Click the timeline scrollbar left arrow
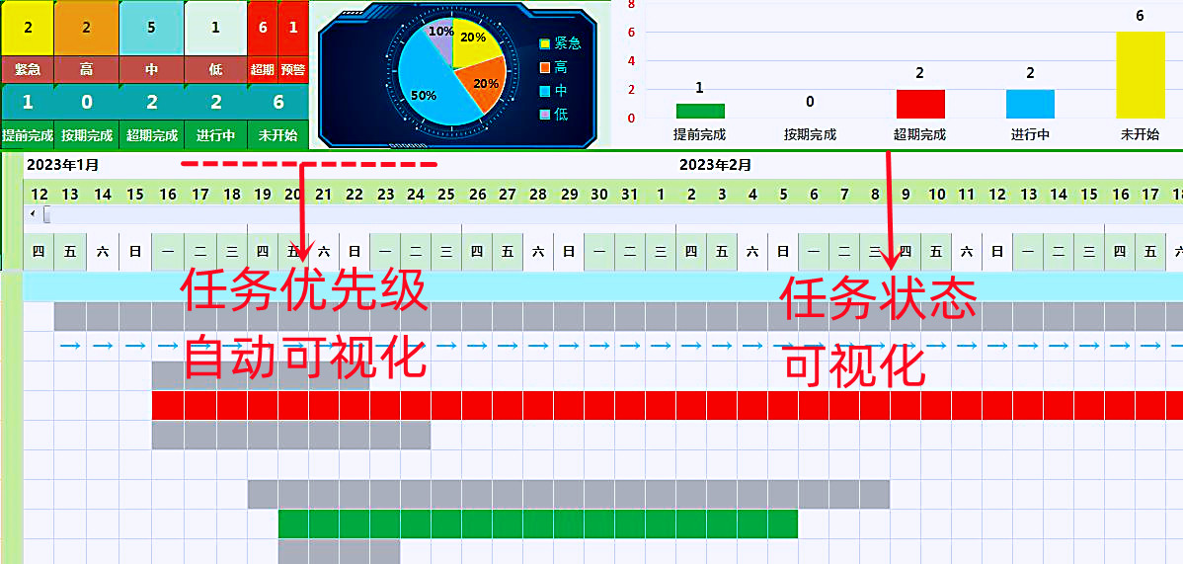 pos(33,214)
